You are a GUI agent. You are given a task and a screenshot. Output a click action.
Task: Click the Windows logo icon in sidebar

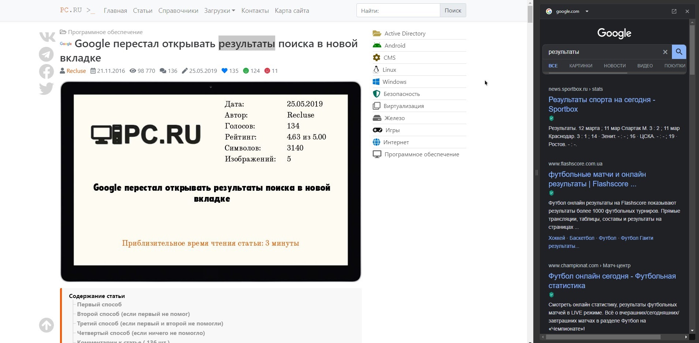[x=376, y=82]
